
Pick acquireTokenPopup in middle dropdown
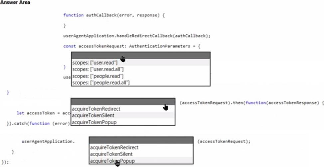coord(123,122)
